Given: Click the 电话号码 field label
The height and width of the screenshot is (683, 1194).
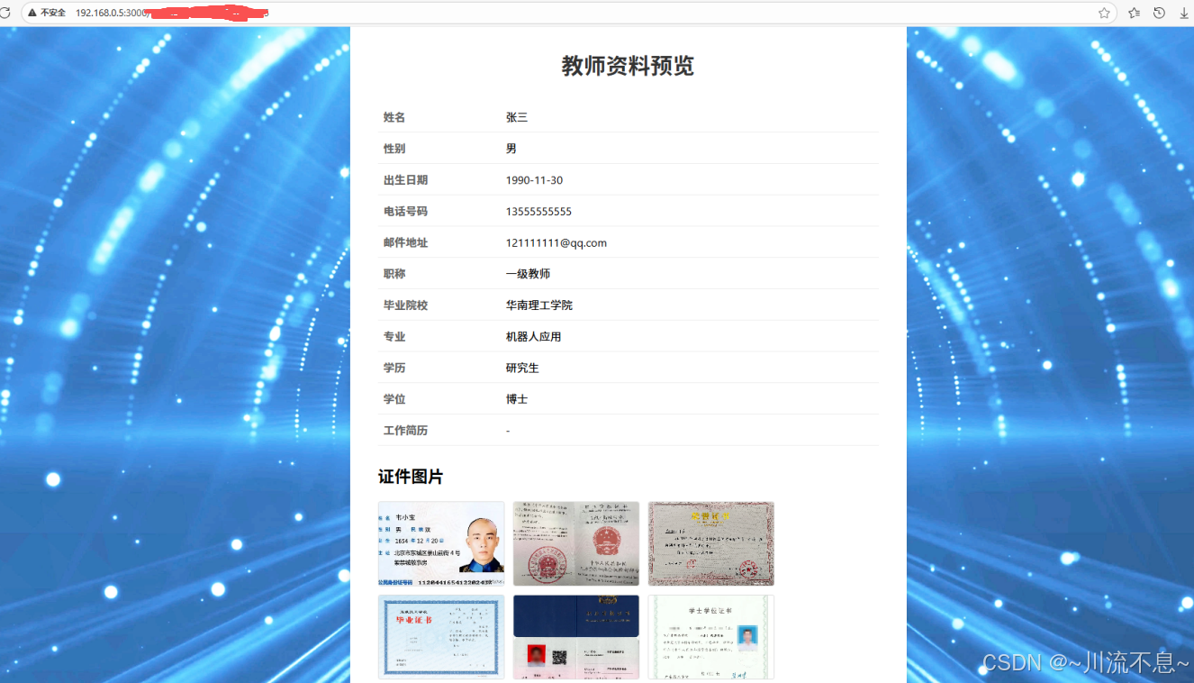Looking at the screenshot, I should [405, 212].
